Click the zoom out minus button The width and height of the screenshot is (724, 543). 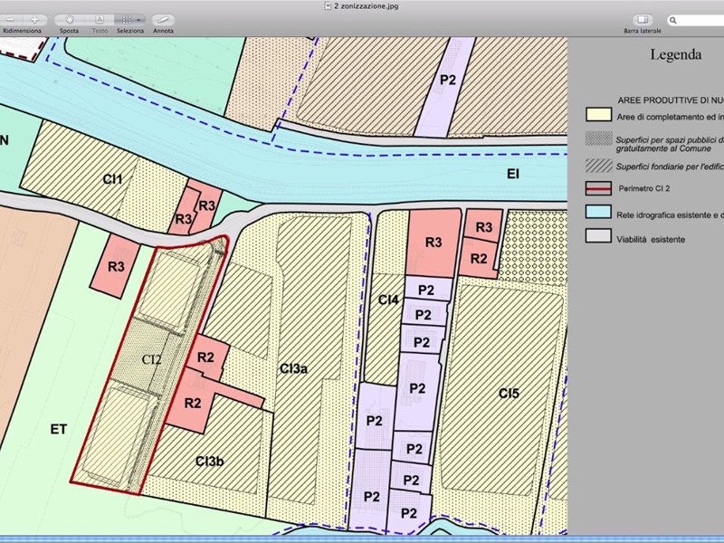(11, 19)
